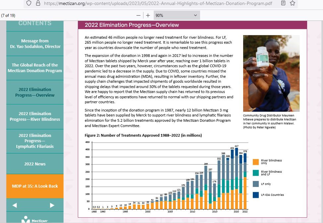Click the bar labeled 257 in chart
323x223 pixels.
tap(210, 190)
